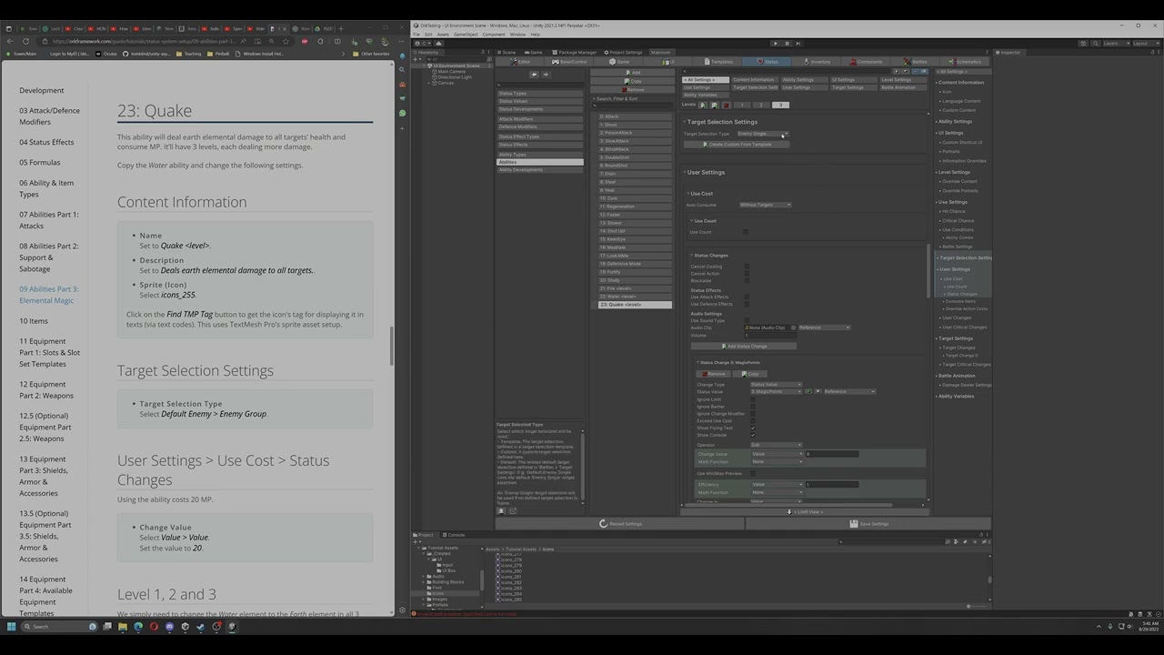This screenshot has height=655, width=1164.
Task: Click the copy level icon button
Action: (714, 105)
